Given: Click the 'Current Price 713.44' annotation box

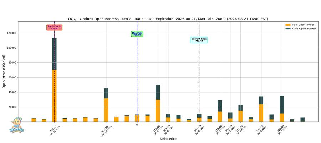Looking at the screenshot, I should 199,40.
